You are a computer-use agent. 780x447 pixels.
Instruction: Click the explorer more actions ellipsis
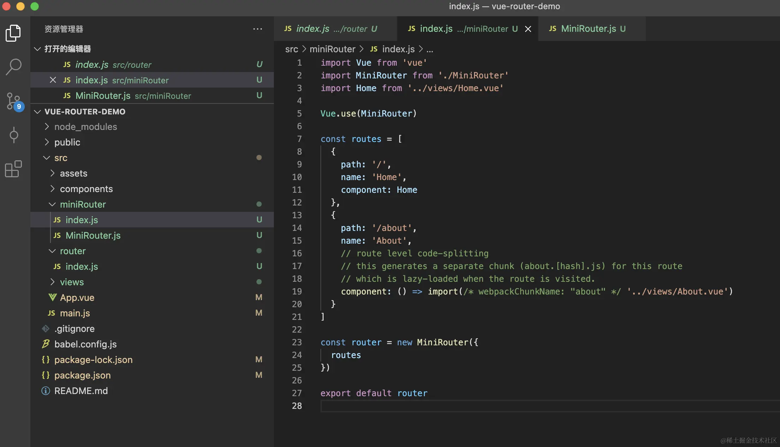pos(257,29)
